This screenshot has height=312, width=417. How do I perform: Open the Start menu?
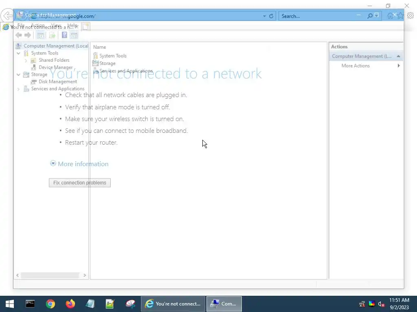[x=10, y=304]
